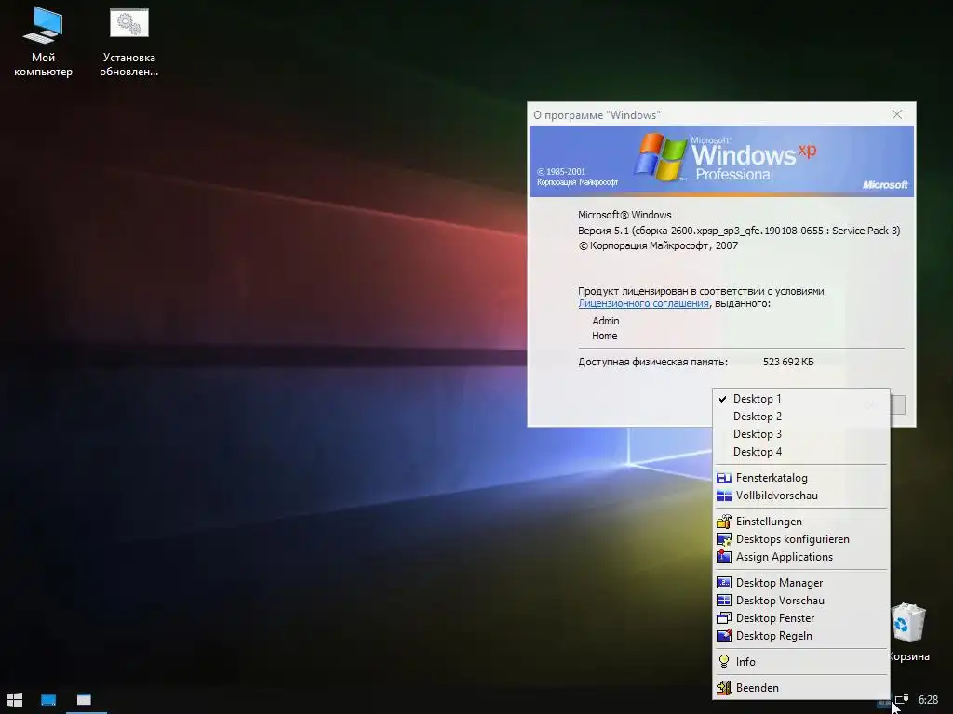Select the Корзина recycle bin icon
Screen dimensions: 953x714
(908, 632)
